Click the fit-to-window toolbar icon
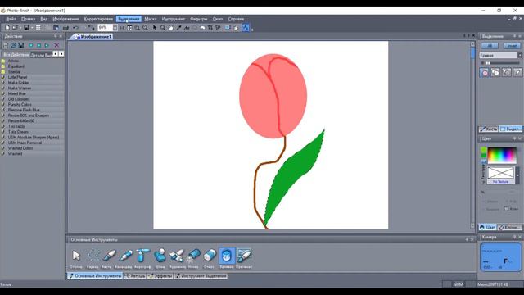This screenshot has height=295, width=524. pos(129,28)
